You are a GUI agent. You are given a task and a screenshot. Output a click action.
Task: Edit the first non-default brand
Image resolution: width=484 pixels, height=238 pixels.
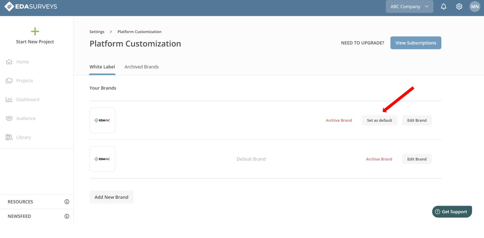417,120
